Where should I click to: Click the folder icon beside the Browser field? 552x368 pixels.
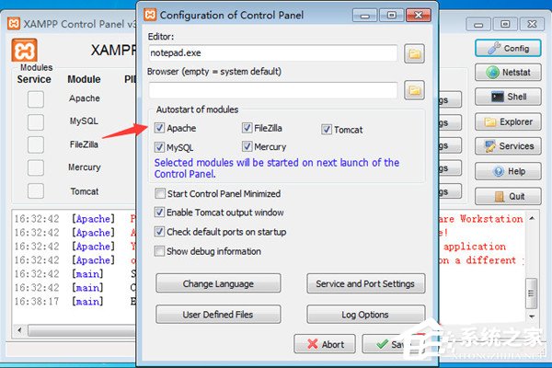point(414,90)
